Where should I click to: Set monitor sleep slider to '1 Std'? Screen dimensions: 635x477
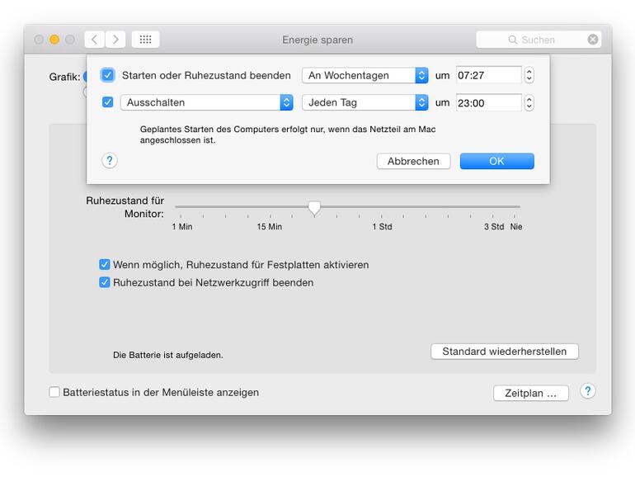tap(382, 206)
